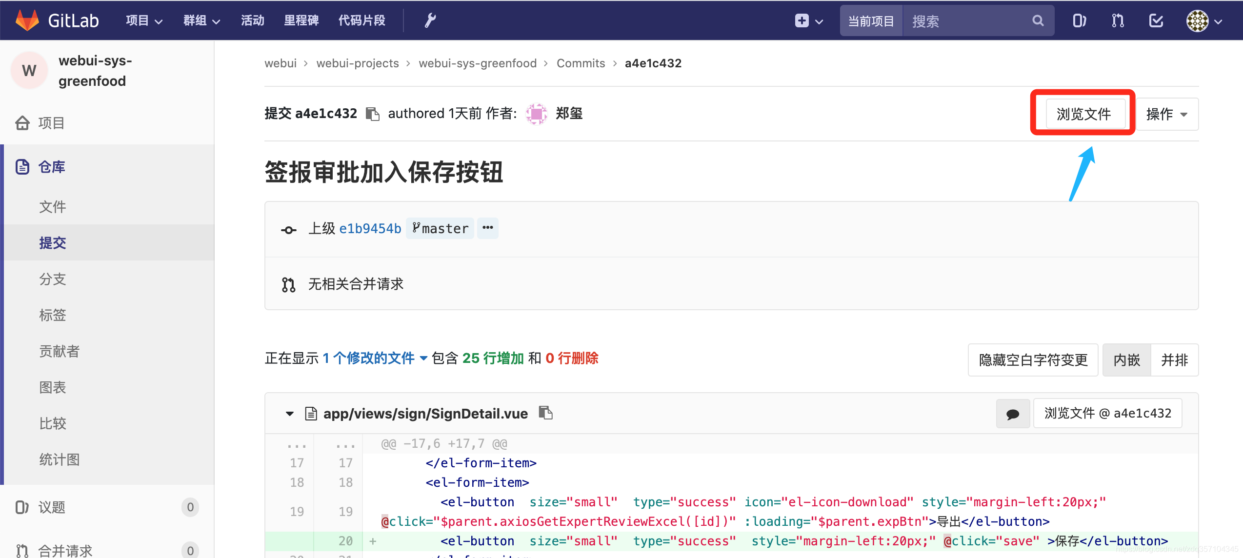This screenshot has height=558, width=1243.
Task: Switch diff view to 内嵌 inline mode
Action: (x=1126, y=360)
